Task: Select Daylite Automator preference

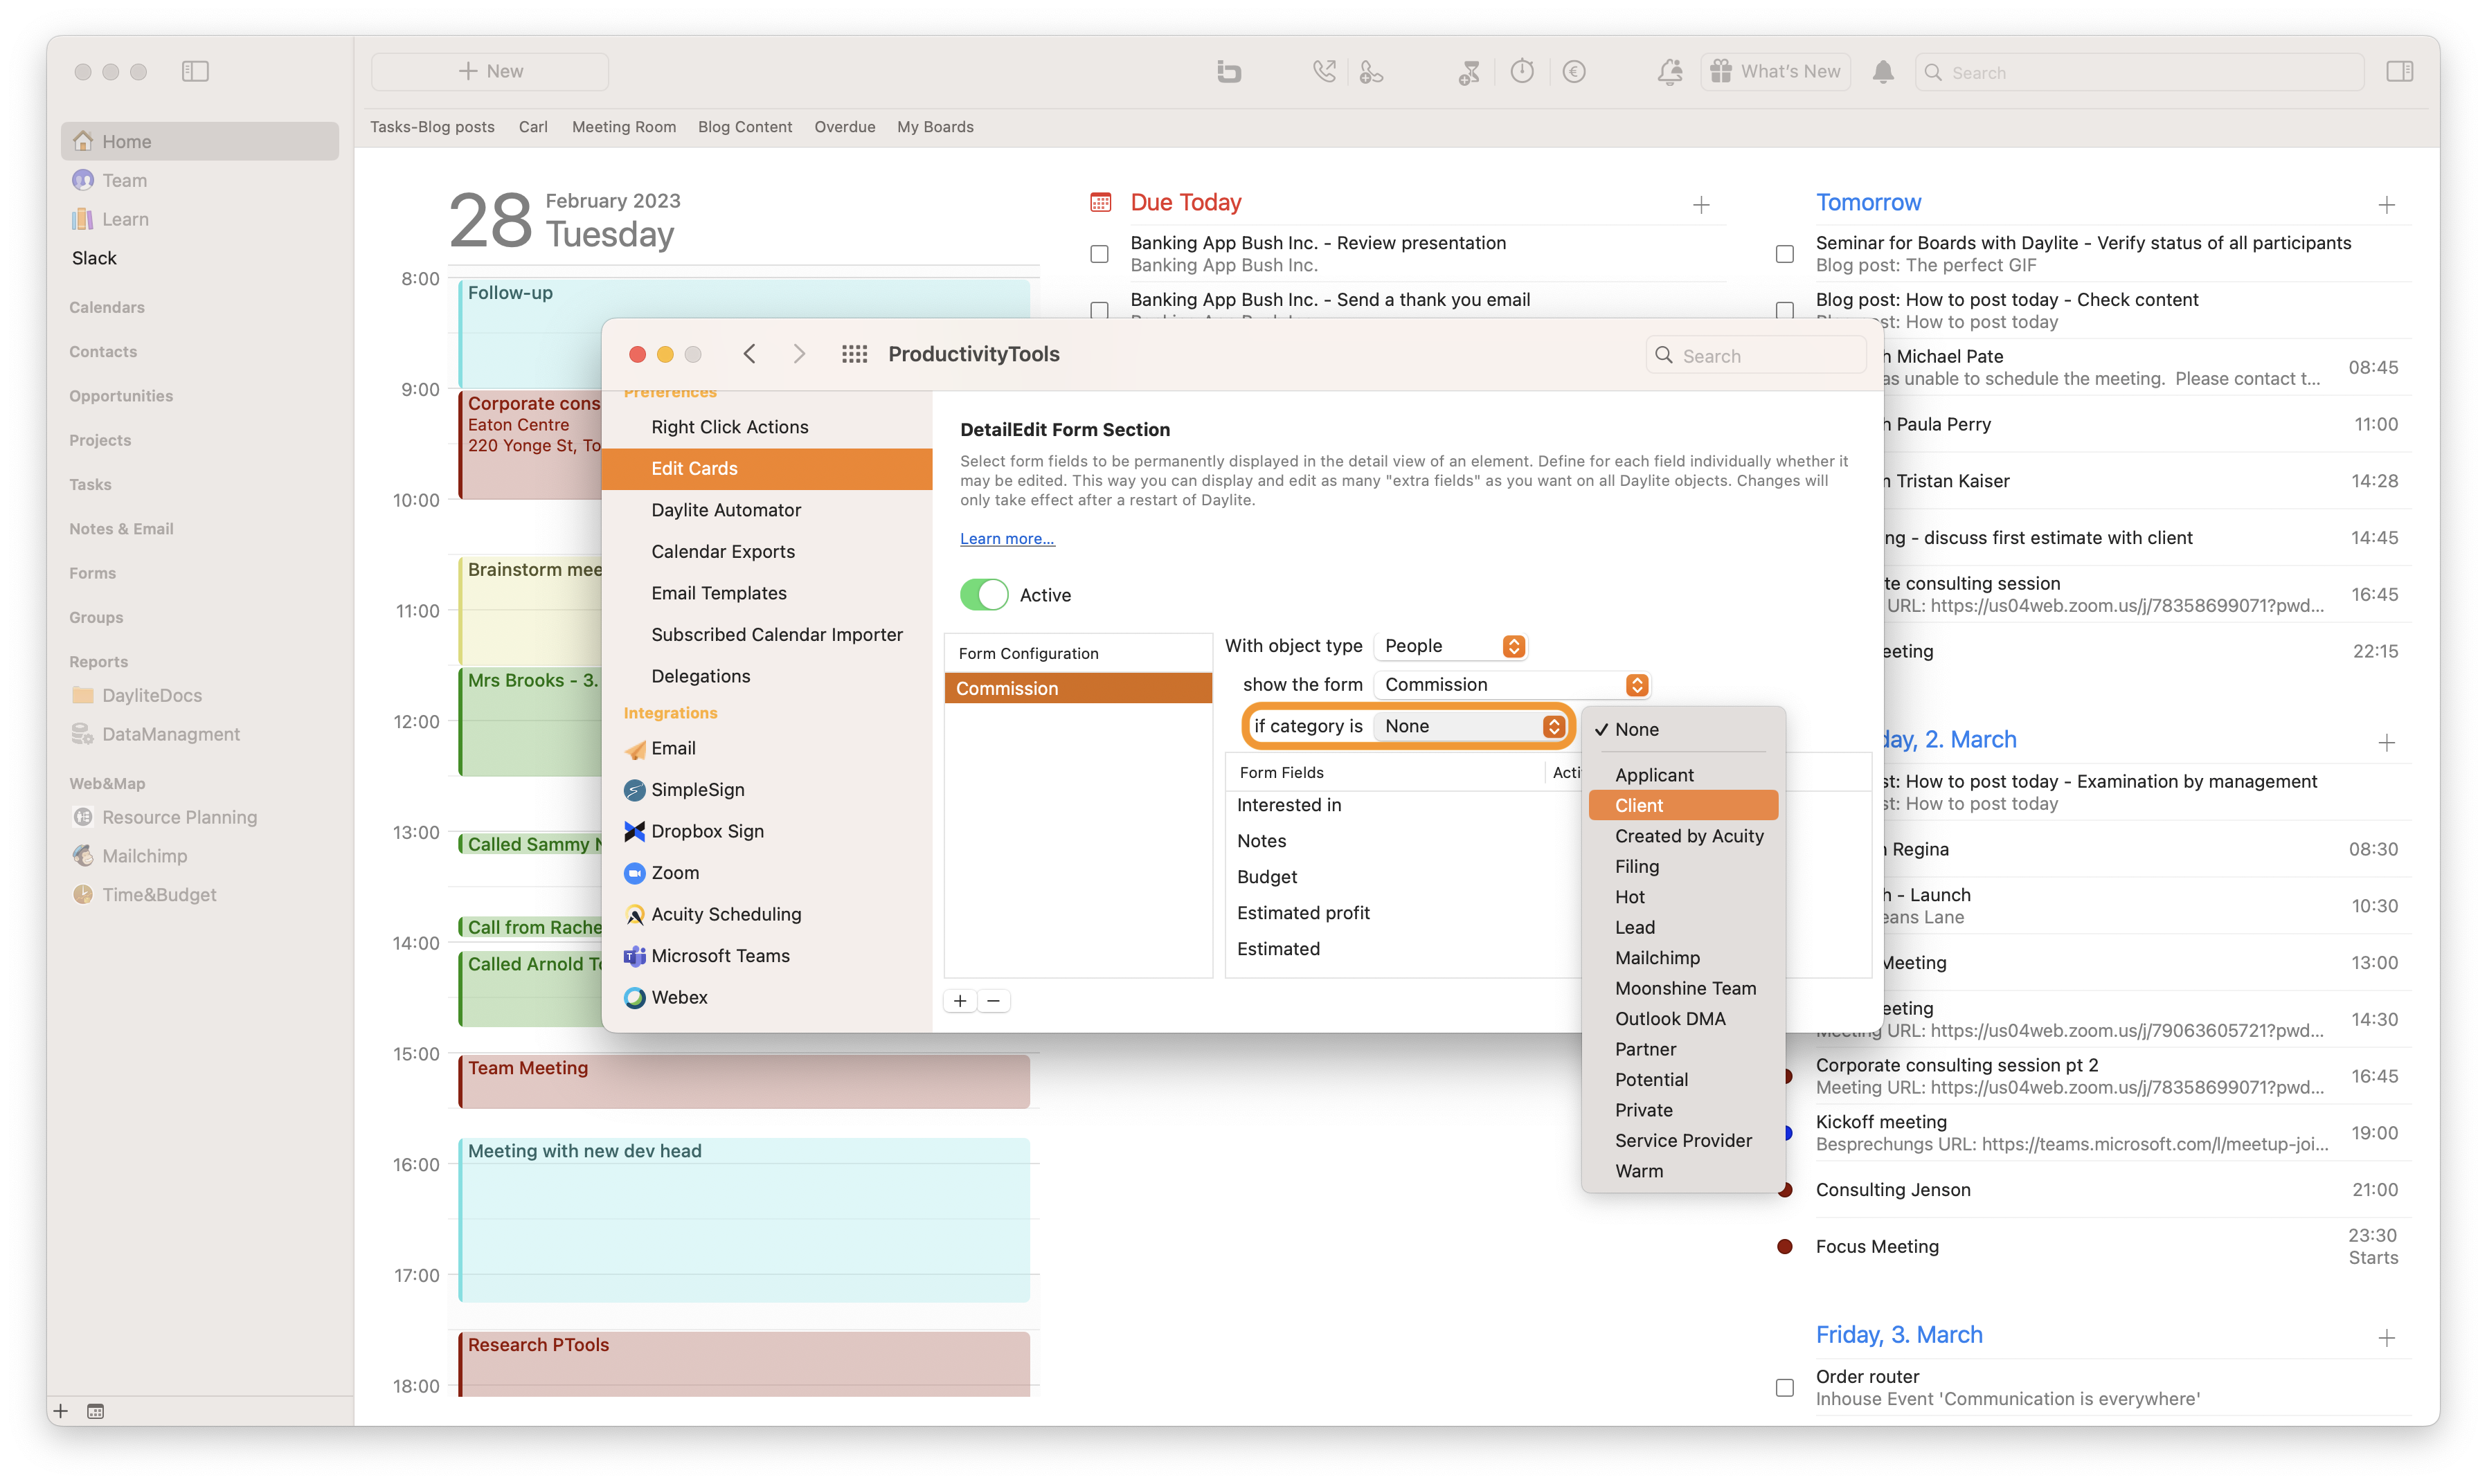Action: pyautogui.click(x=767, y=510)
